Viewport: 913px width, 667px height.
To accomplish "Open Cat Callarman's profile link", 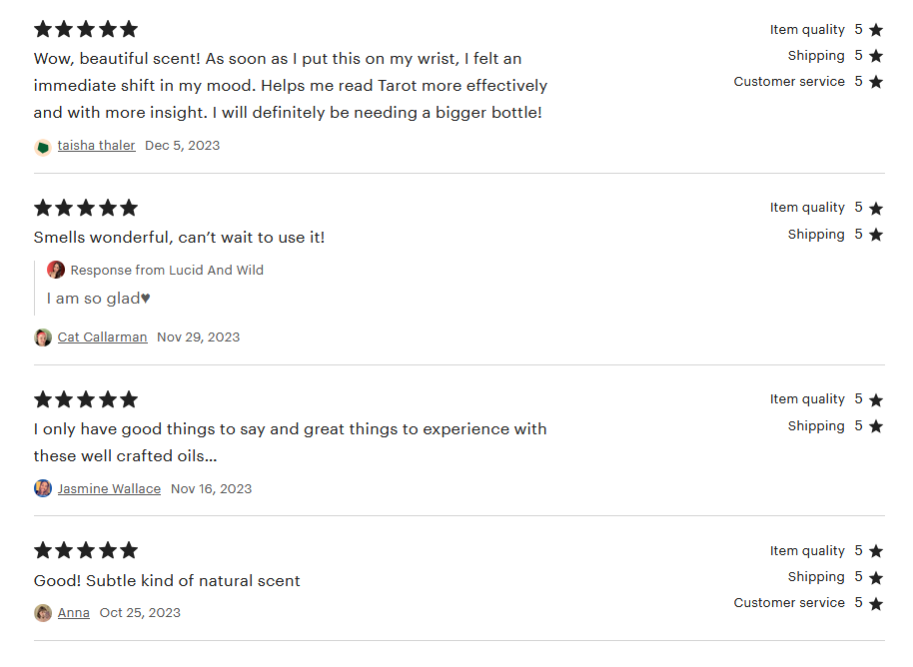I will (x=102, y=337).
